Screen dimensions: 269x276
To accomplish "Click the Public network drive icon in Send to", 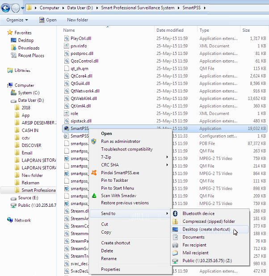I will pyautogui.click(x=175, y=261).
